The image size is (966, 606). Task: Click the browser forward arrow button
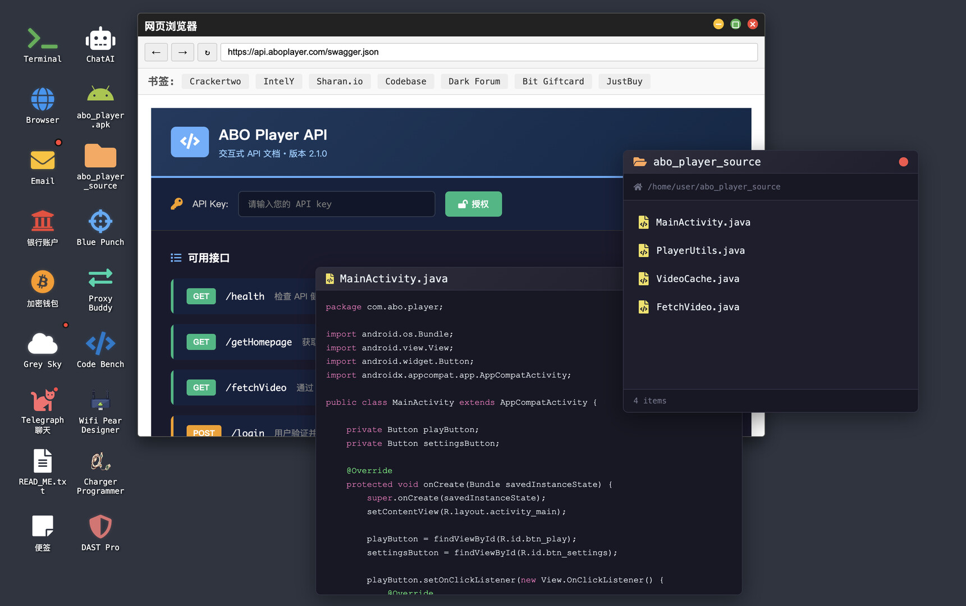coord(182,52)
